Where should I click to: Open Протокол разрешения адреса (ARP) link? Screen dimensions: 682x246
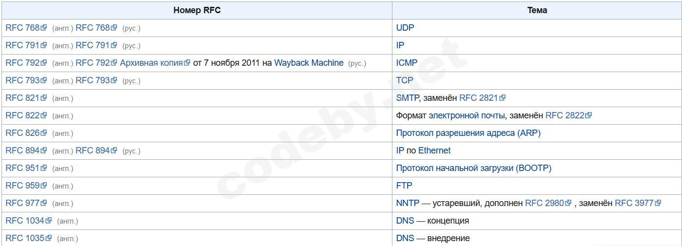468,133
